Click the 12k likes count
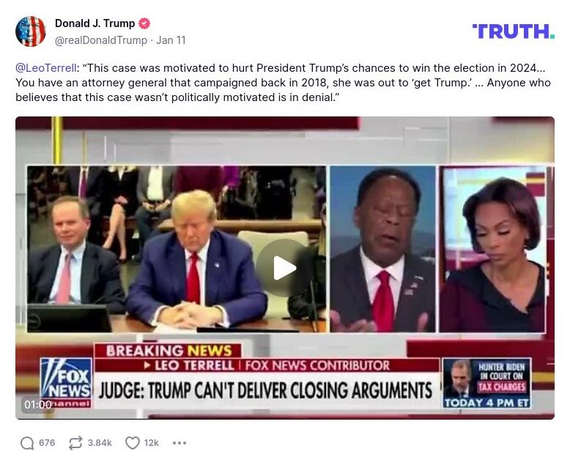Image resolution: width=570 pixels, height=465 pixels. (151, 443)
